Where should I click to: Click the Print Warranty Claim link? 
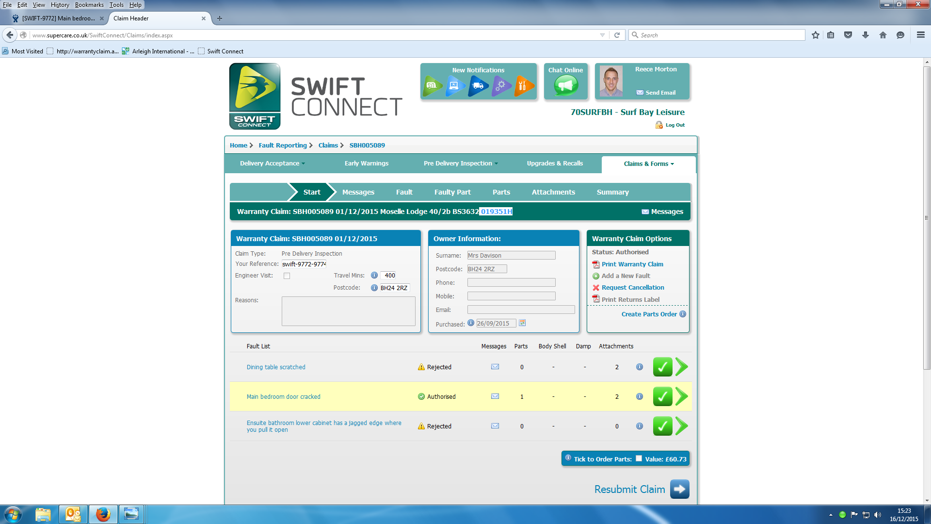click(x=632, y=264)
